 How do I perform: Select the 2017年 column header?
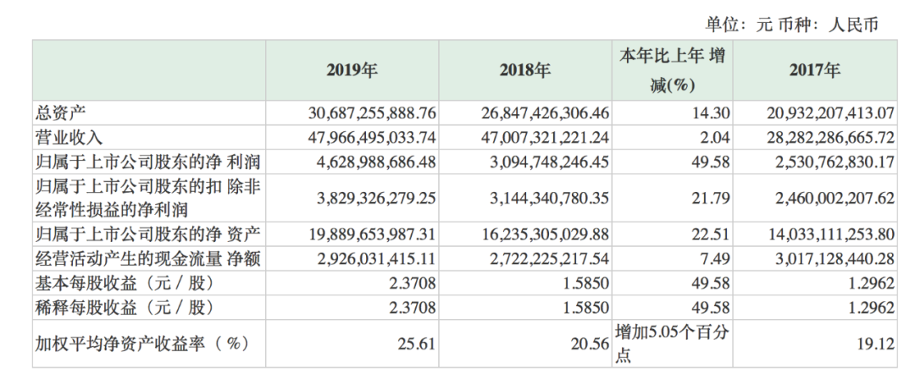(815, 71)
